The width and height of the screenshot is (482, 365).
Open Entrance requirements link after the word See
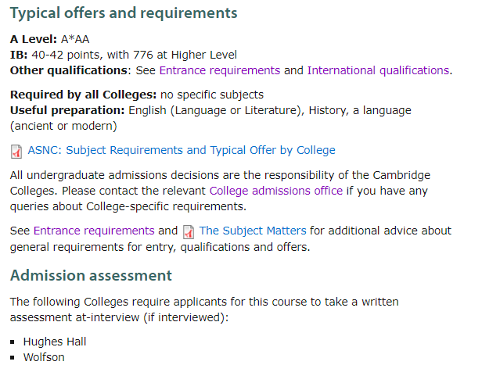pyautogui.click(x=94, y=231)
